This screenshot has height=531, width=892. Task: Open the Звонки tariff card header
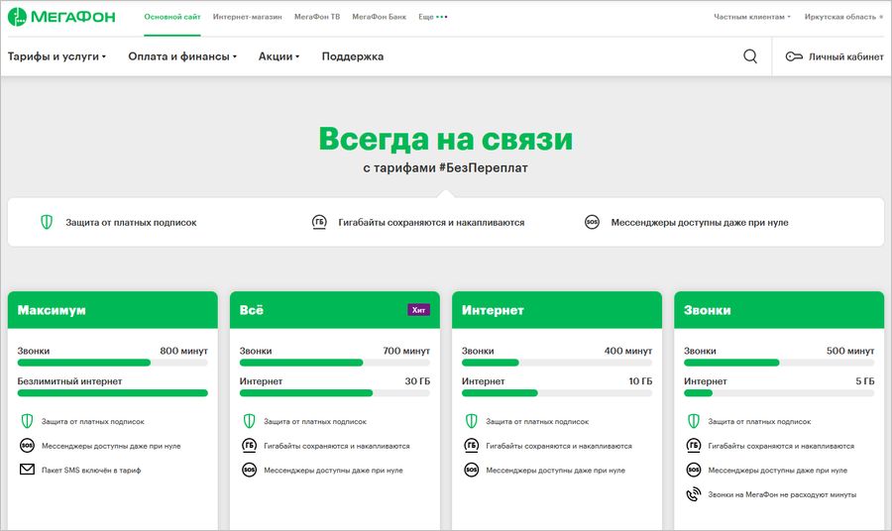pyautogui.click(x=779, y=310)
